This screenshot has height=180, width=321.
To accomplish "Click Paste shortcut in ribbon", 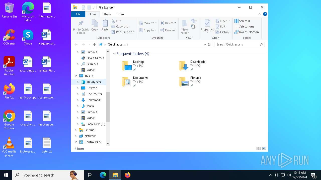I will click(123, 32).
